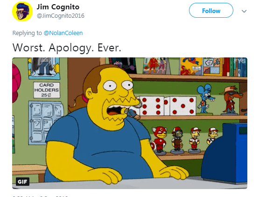Click the blue Itchy mouse figurine
Image resolution: width=259 pixels, height=197 pixels.
pos(205,98)
